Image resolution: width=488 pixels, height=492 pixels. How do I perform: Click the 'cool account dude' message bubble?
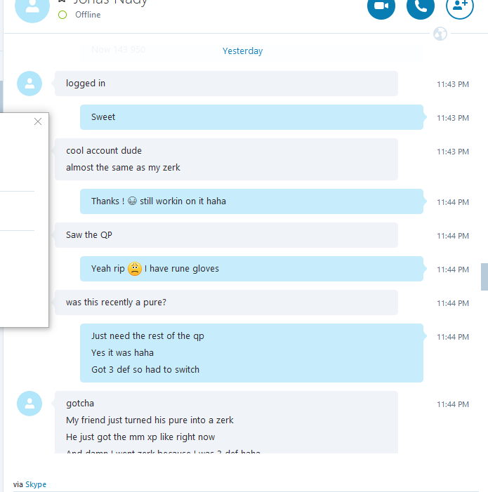tap(226, 159)
